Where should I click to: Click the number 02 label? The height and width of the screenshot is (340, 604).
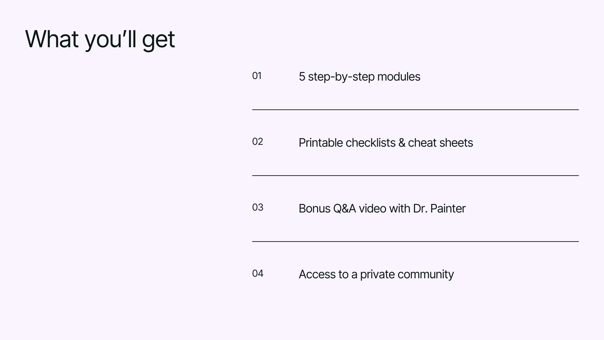point(257,142)
